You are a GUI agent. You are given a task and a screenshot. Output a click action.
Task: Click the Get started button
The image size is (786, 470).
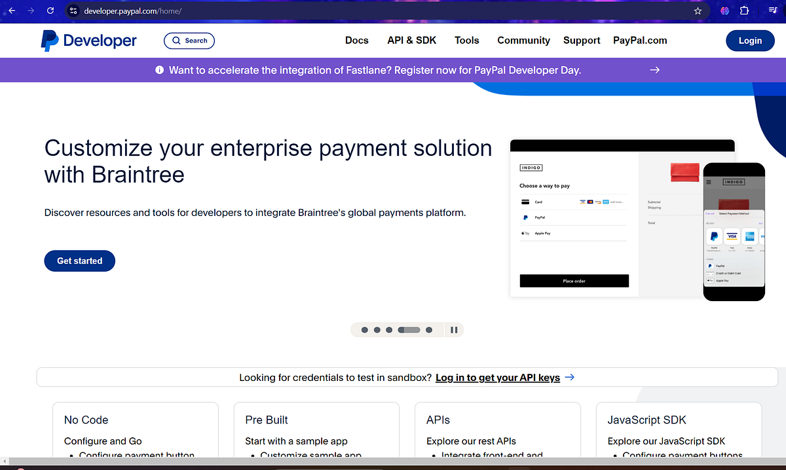(x=79, y=261)
